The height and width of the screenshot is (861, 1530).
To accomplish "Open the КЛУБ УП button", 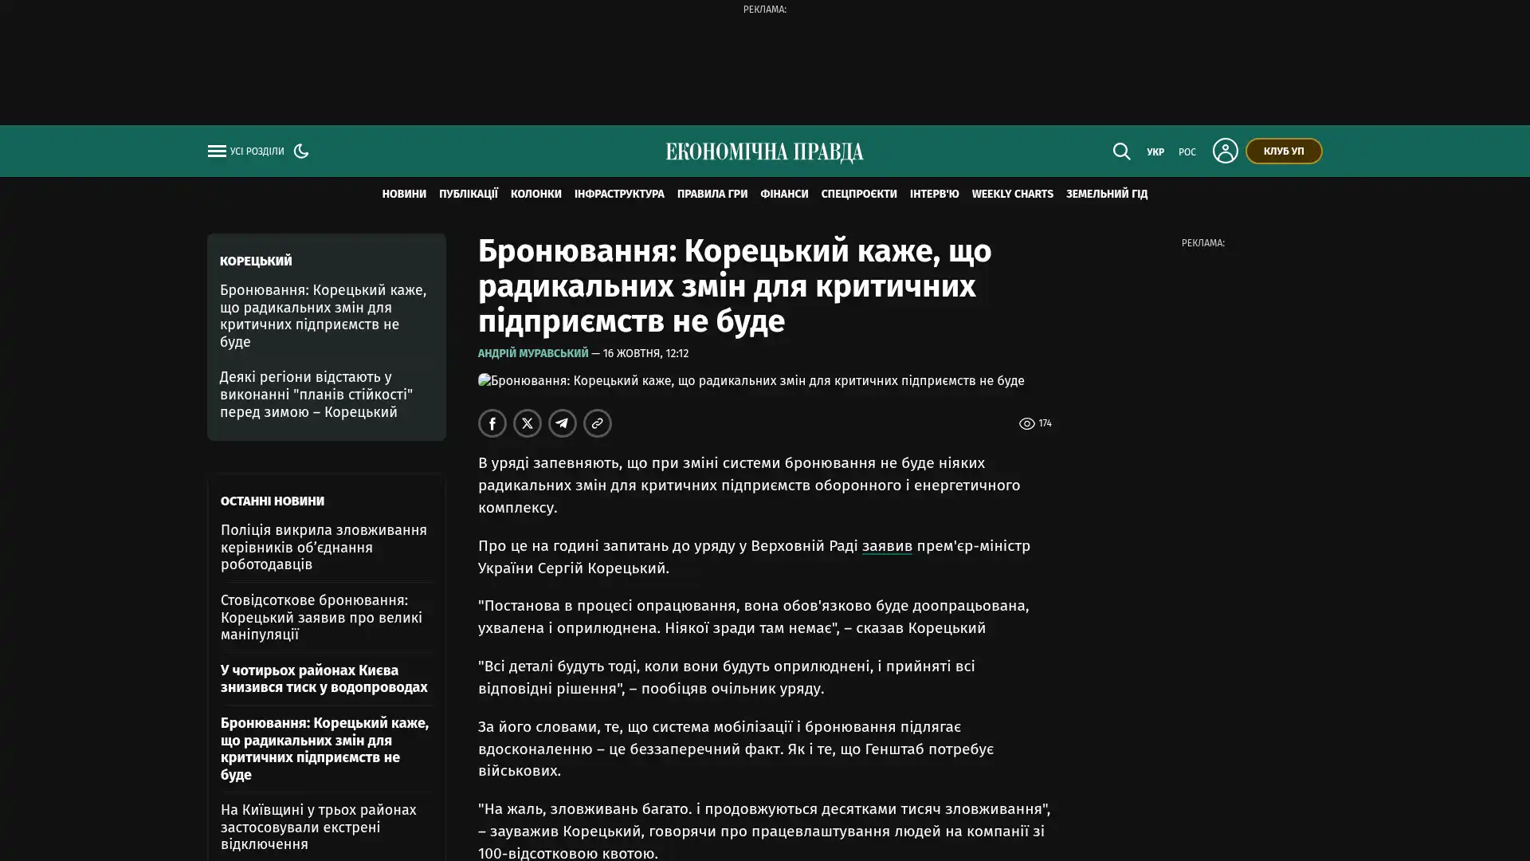I will click(1284, 151).
